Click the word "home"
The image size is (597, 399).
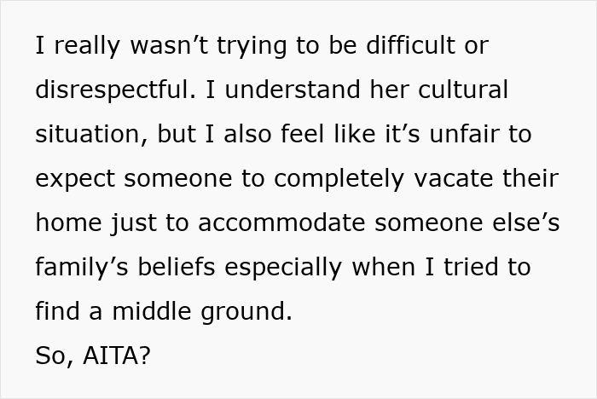(x=67, y=223)
